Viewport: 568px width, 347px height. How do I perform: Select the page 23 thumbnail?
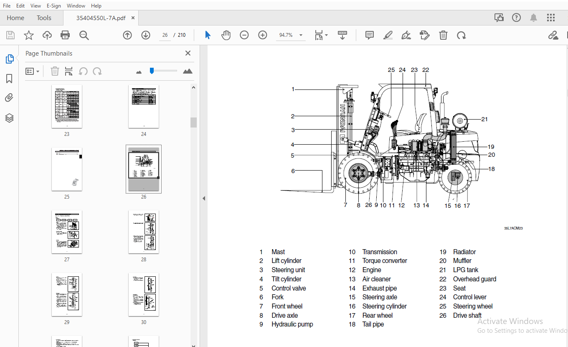point(67,107)
